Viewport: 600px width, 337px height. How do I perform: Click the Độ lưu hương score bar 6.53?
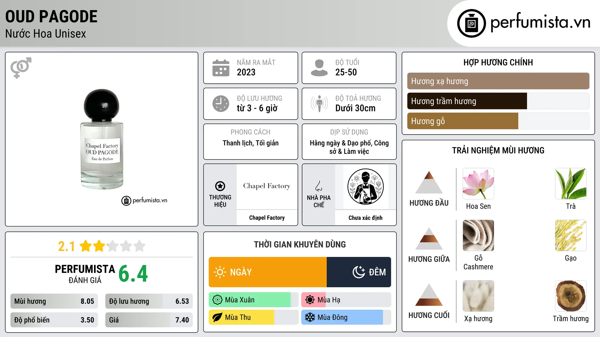(149, 301)
